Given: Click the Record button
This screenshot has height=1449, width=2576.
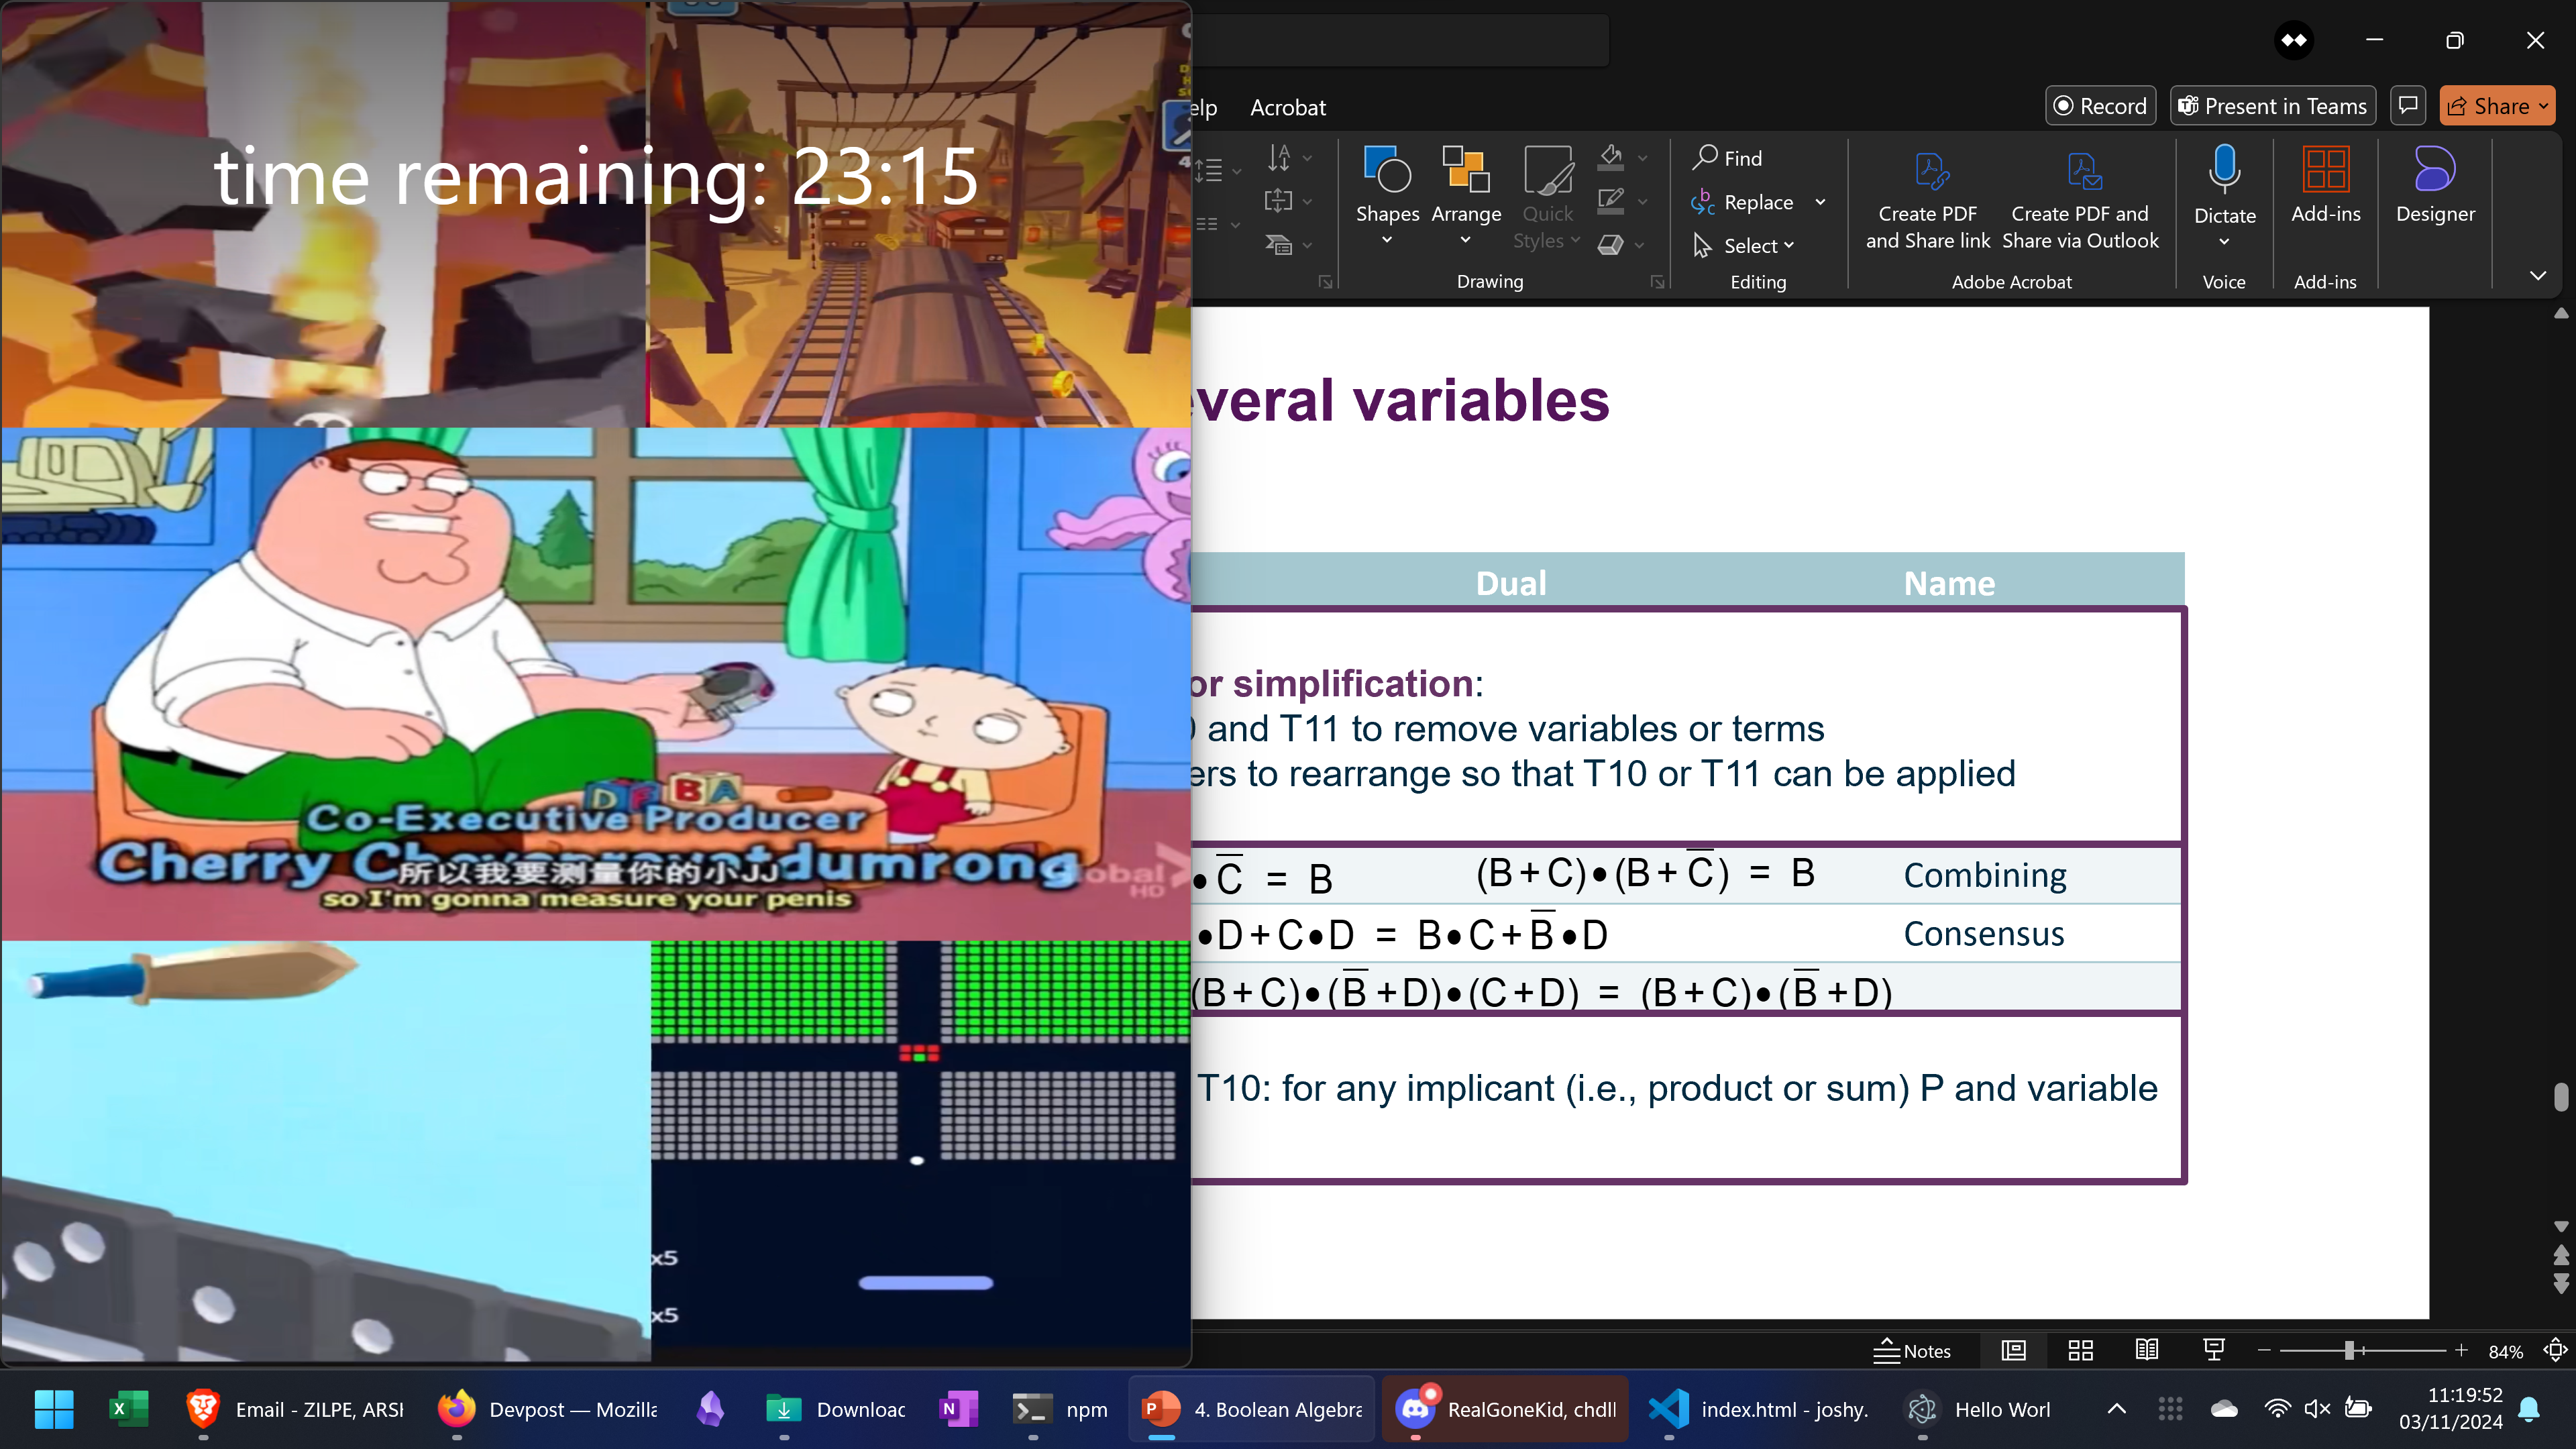Looking at the screenshot, I should coord(2100,106).
